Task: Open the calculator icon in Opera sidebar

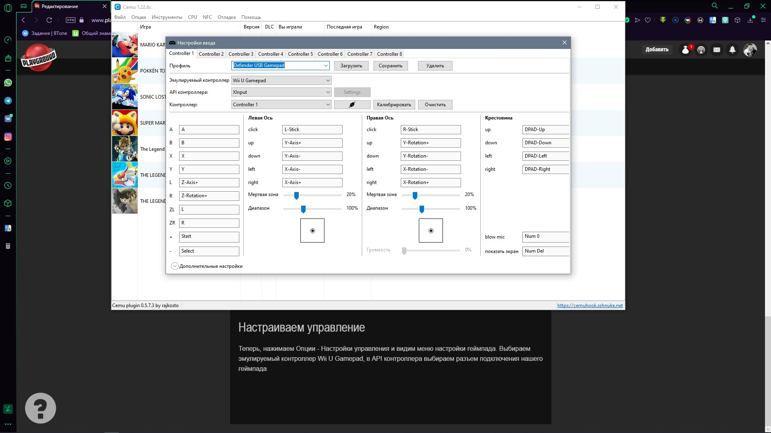Action: coord(8,246)
